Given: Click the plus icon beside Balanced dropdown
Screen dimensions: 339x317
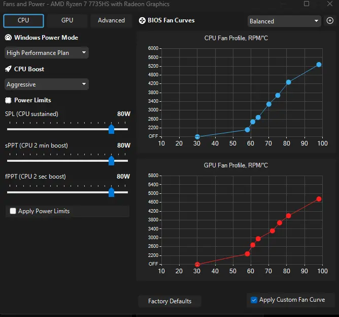Looking at the screenshot, I should [330, 20].
